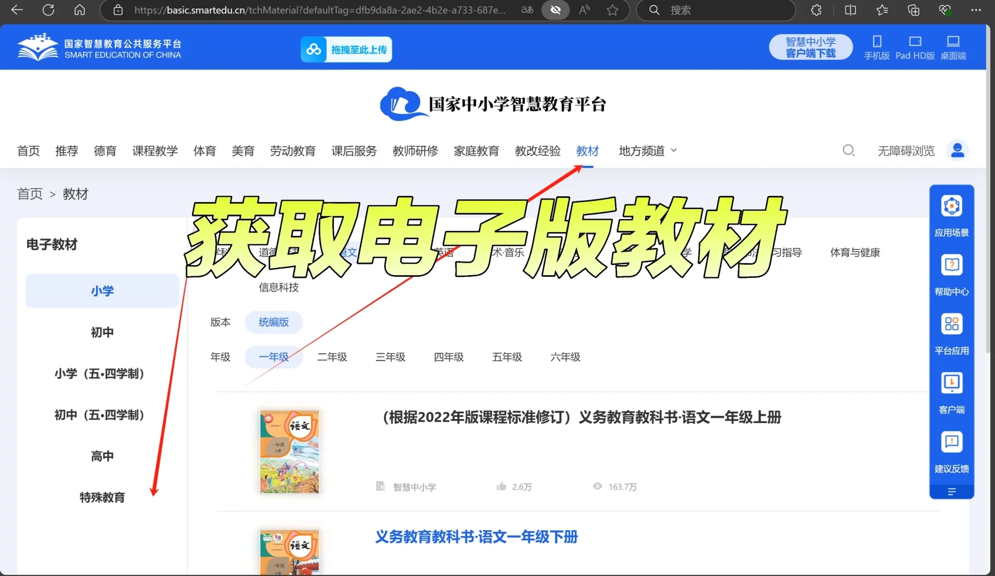Viewport: 995px width, 576px height.
Task: Expand the 地方频道 dropdown
Action: [x=648, y=151]
